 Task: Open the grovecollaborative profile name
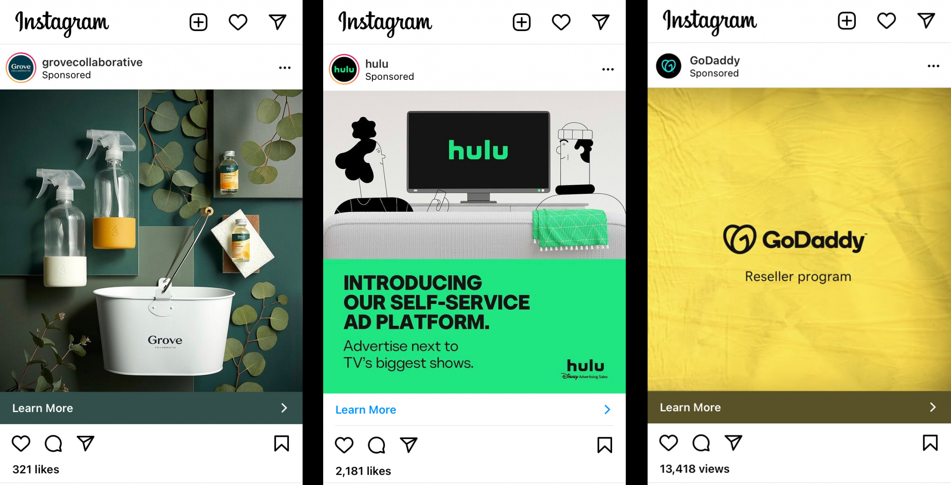(92, 62)
